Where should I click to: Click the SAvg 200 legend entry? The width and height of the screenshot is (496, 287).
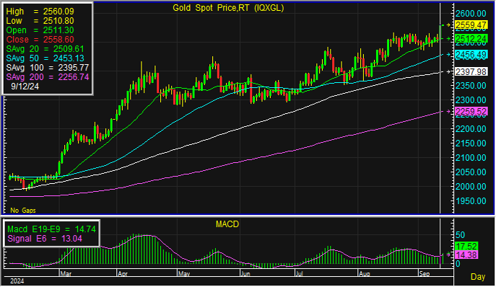[48, 77]
